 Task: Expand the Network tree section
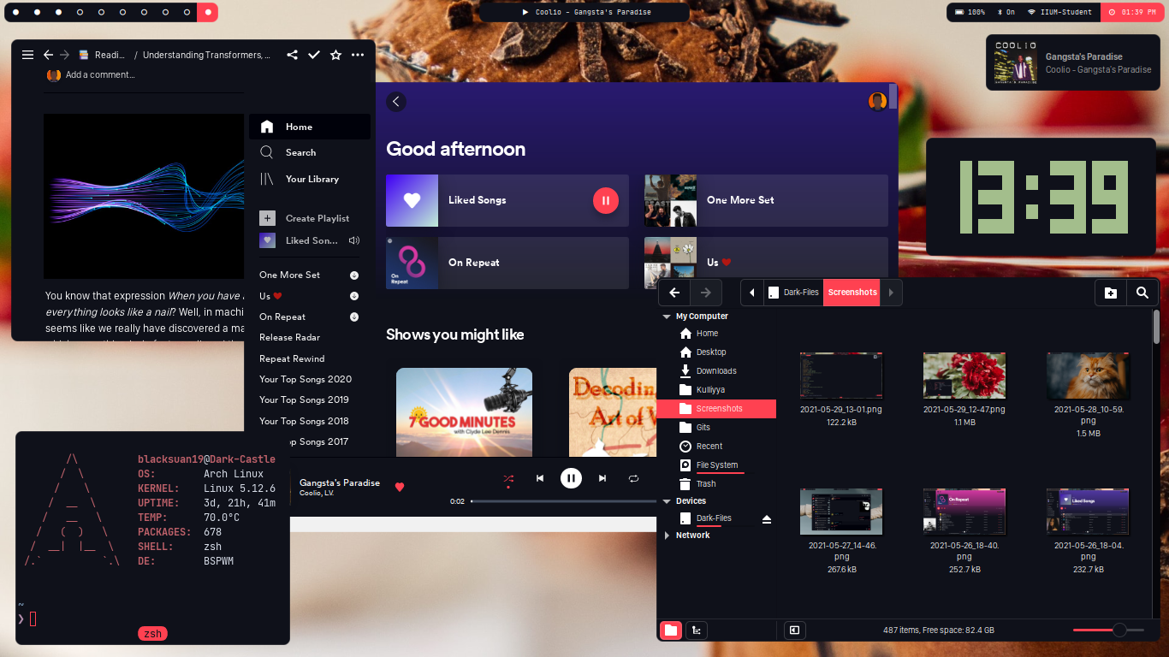(x=667, y=536)
